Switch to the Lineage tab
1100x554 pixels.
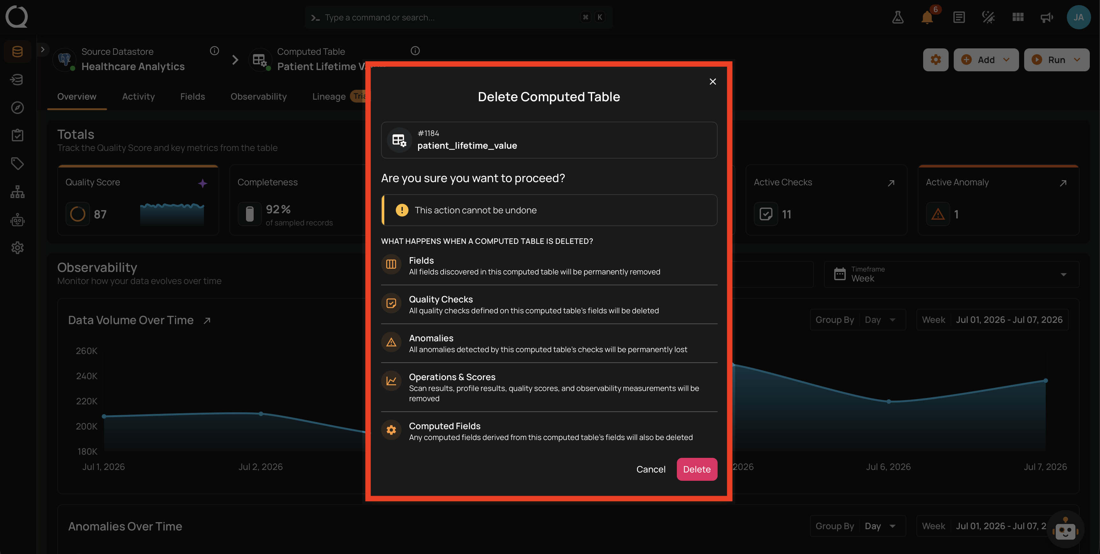point(329,97)
